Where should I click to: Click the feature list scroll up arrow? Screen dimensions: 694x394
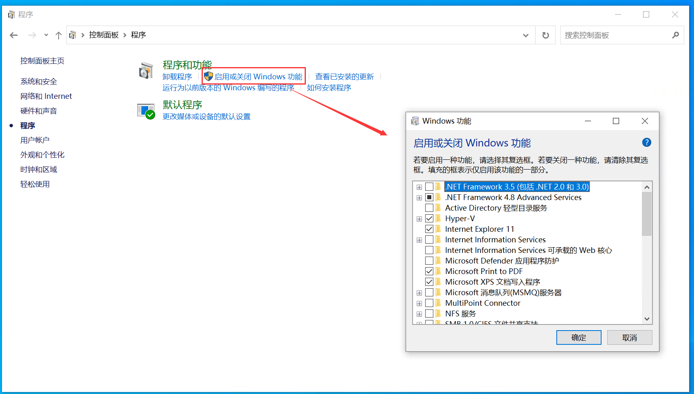(x=647, y=187)
